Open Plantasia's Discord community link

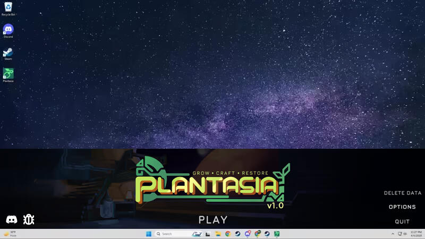12,219
